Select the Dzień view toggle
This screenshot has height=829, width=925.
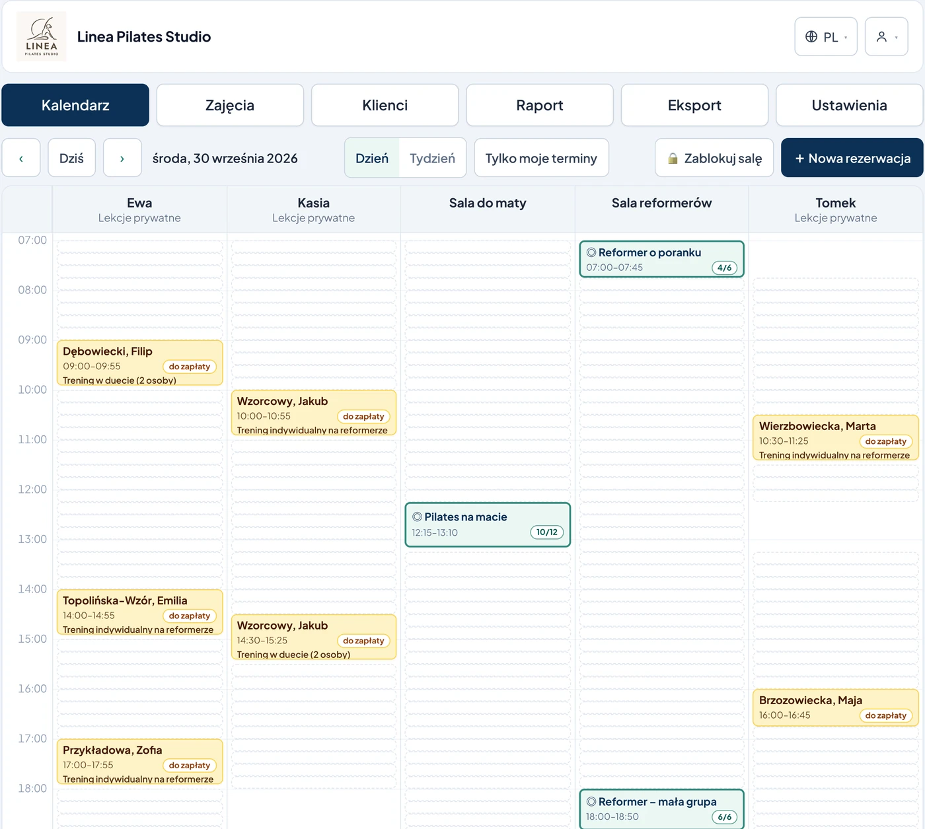click(x=372, y=158)
